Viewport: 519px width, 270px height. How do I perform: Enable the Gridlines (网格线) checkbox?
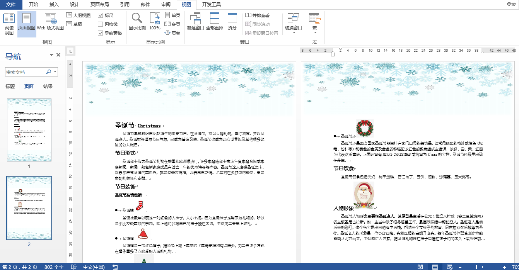pos(101,24)
